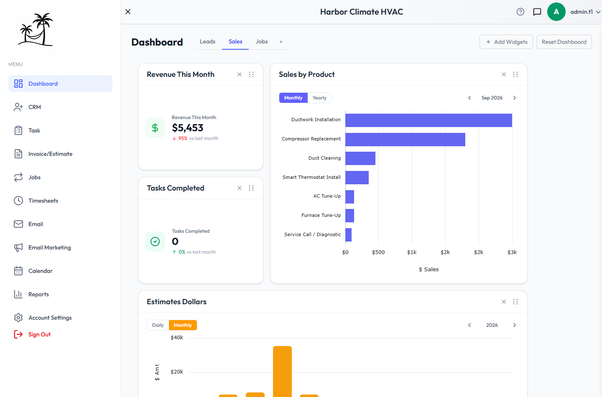Viewport: 602px width, 397px height.
Task: Open Dashboard from sidebar menu
Action: click(60, 84)
